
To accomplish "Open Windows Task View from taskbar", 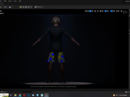I will [x=11, y=95].
